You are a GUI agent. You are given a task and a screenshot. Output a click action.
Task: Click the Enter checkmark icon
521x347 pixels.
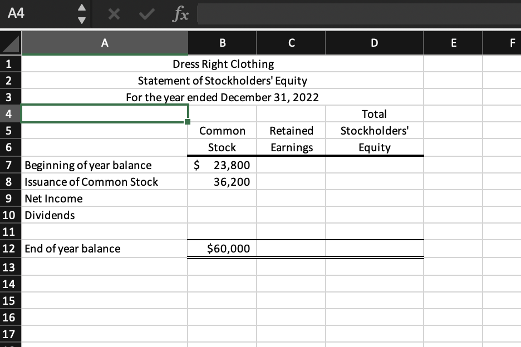click(x=146, y=14)
